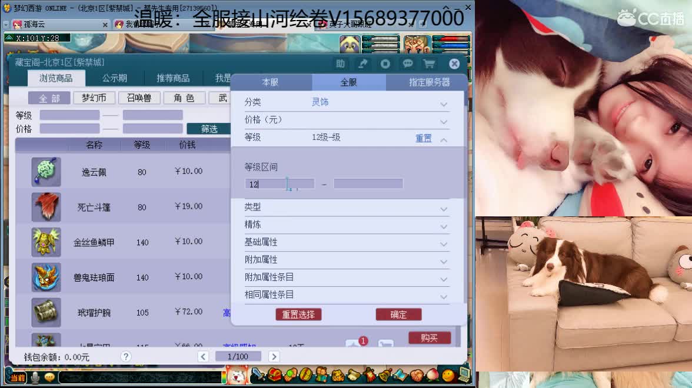
Task: Go to the previous page arrow
Action: tap(203, 356)
